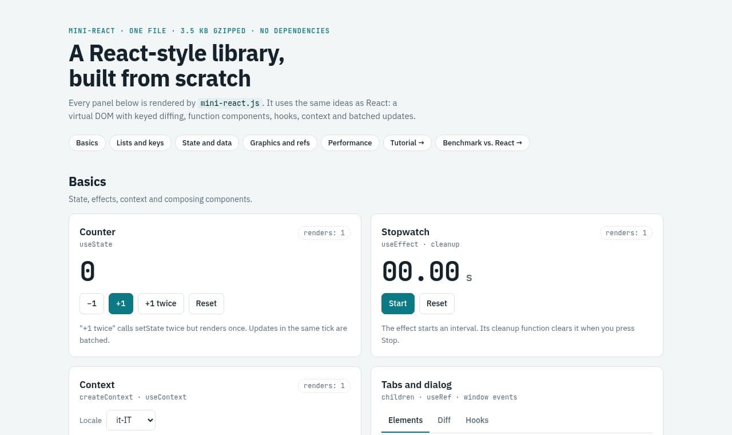Switch to the Diff tab
The width and height of the screenshot is (732, 435).
[x=444, y=420]
